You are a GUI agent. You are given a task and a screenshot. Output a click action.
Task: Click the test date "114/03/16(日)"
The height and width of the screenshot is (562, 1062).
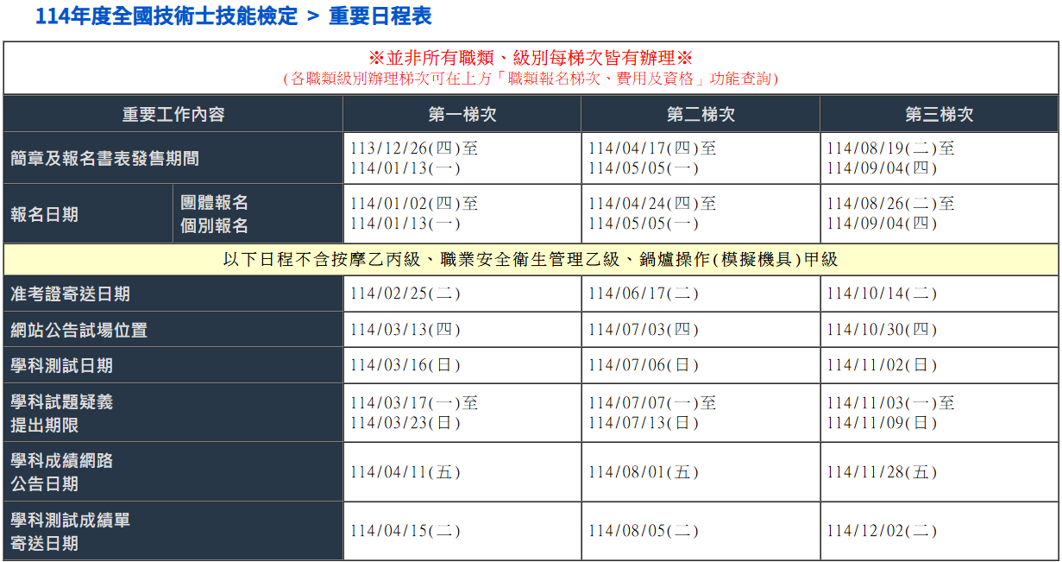[x=405, y=365]
